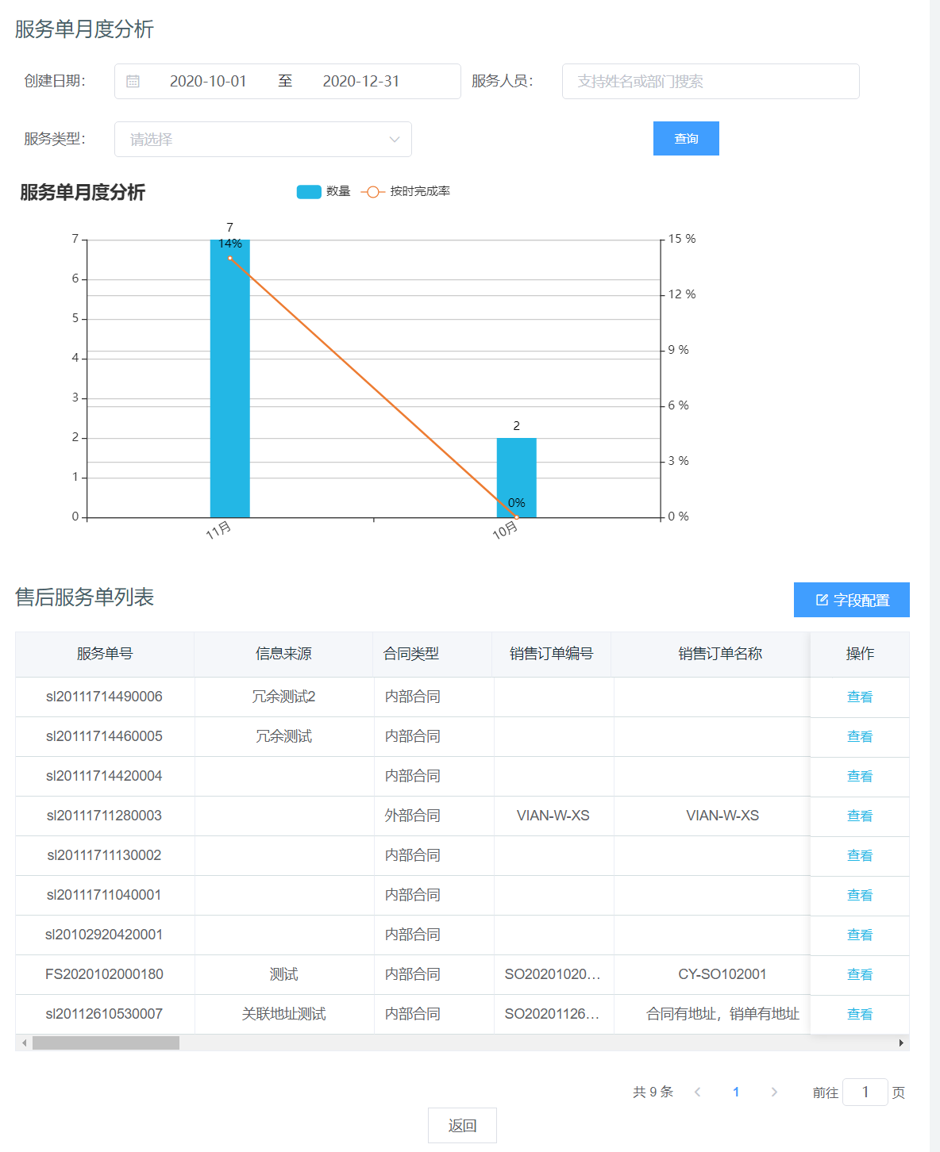Click the edit icon on 字段配置 button

pos(822,600)
